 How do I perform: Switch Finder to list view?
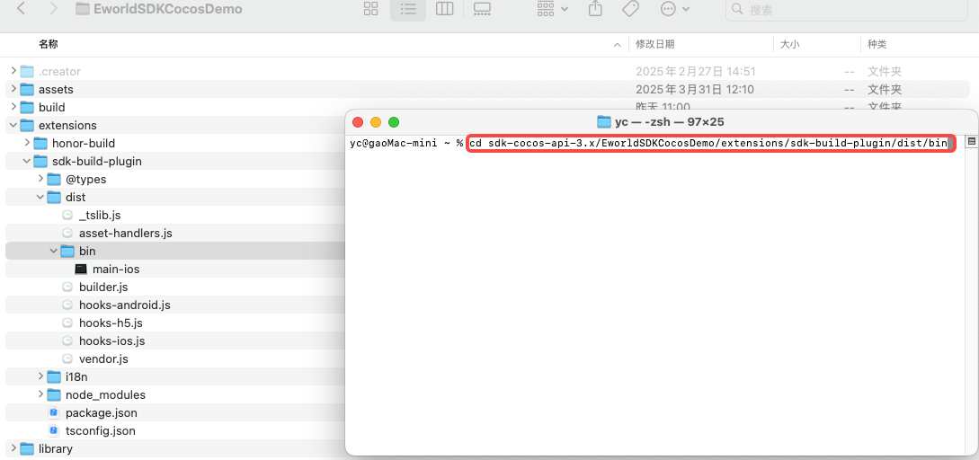408,9
